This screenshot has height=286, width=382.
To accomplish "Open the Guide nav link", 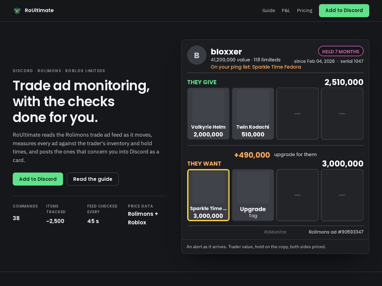I will pyautogui.click(x=269, y=10).
